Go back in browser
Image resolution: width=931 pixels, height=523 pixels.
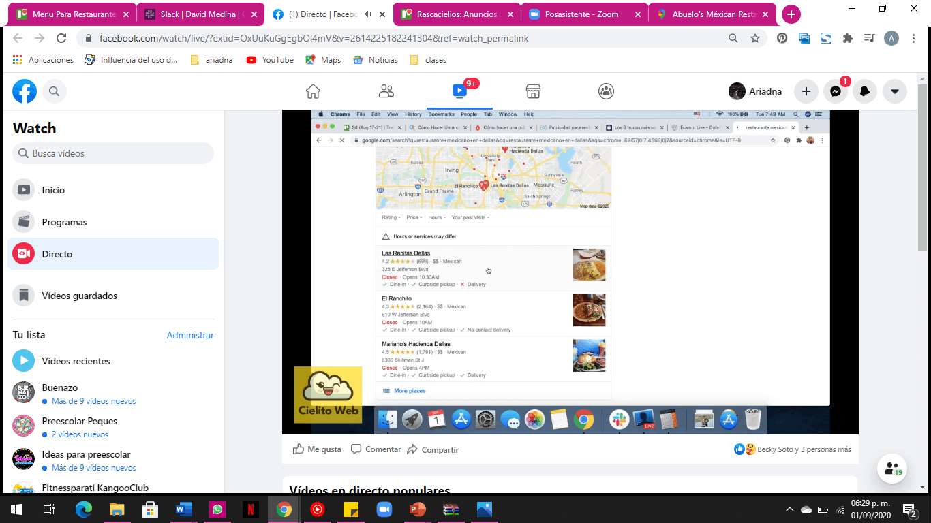coord(18,39)
